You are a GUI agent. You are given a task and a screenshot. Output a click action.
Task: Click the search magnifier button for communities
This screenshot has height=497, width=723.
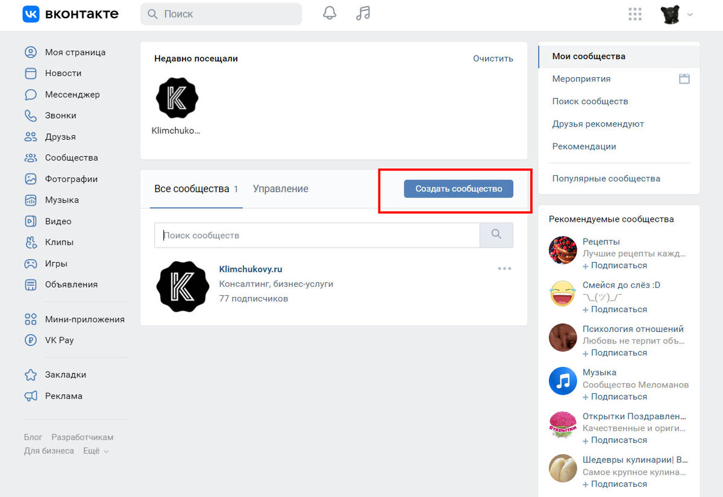496,235
